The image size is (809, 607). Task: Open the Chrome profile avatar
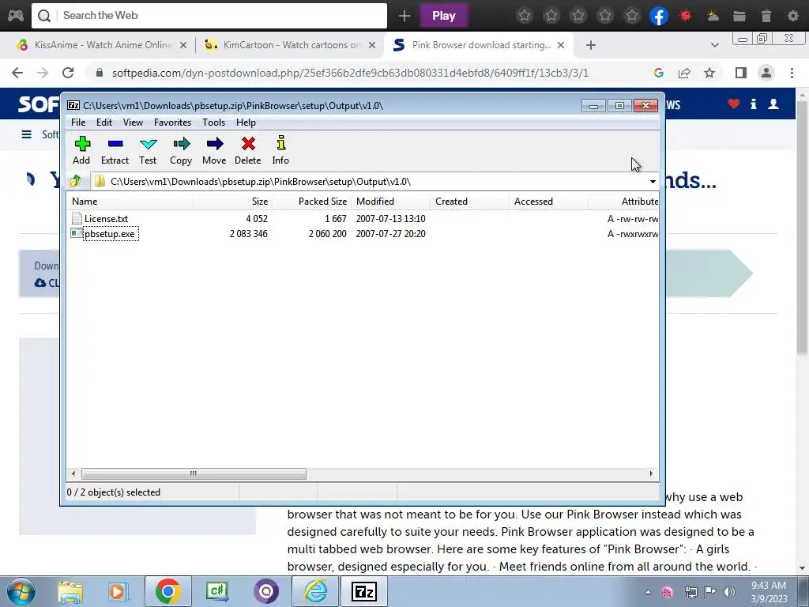[766, 73]
